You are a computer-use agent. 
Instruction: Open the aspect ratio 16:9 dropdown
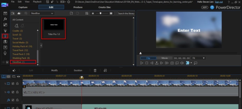[63, 2]
